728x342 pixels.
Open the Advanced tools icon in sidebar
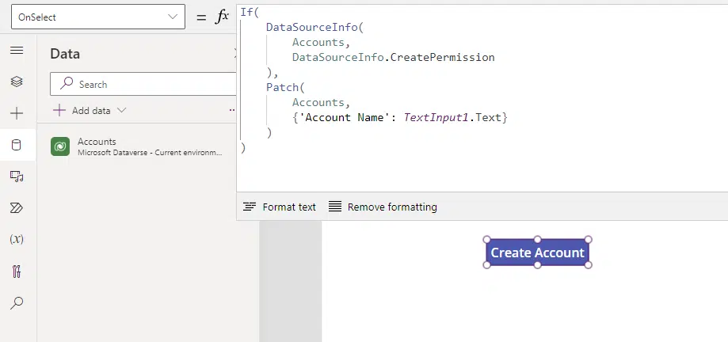[x=17, y=271]
